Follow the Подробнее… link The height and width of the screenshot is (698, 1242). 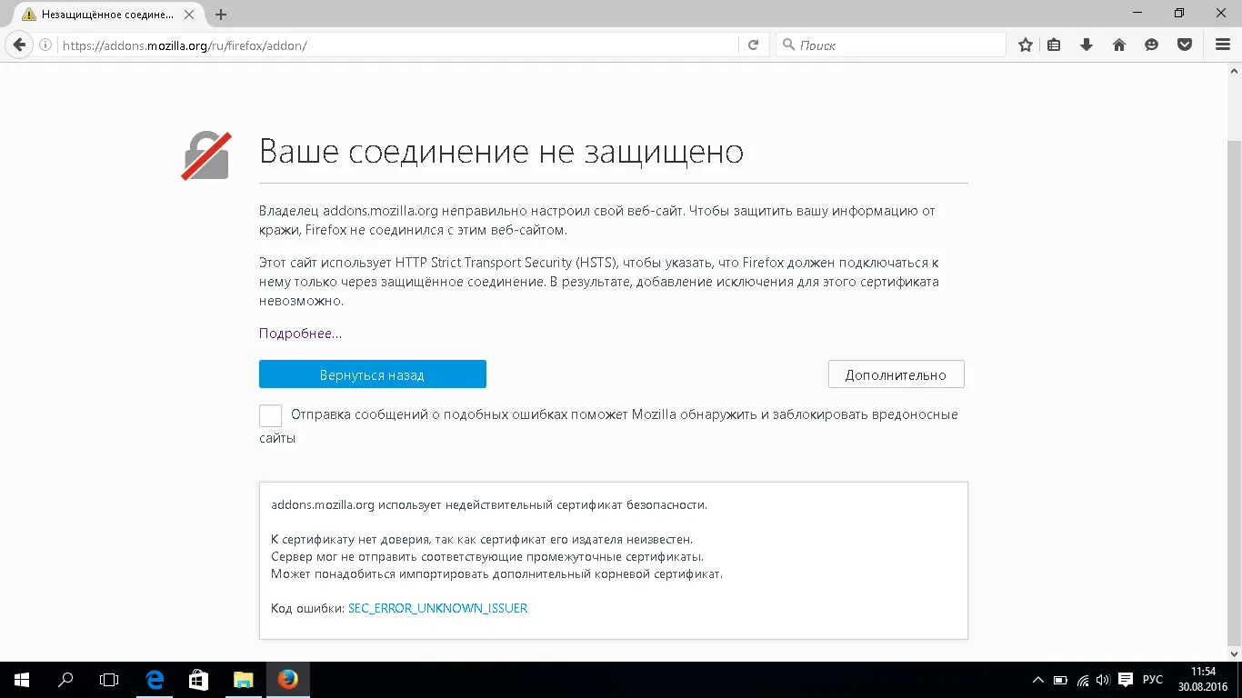301,334
